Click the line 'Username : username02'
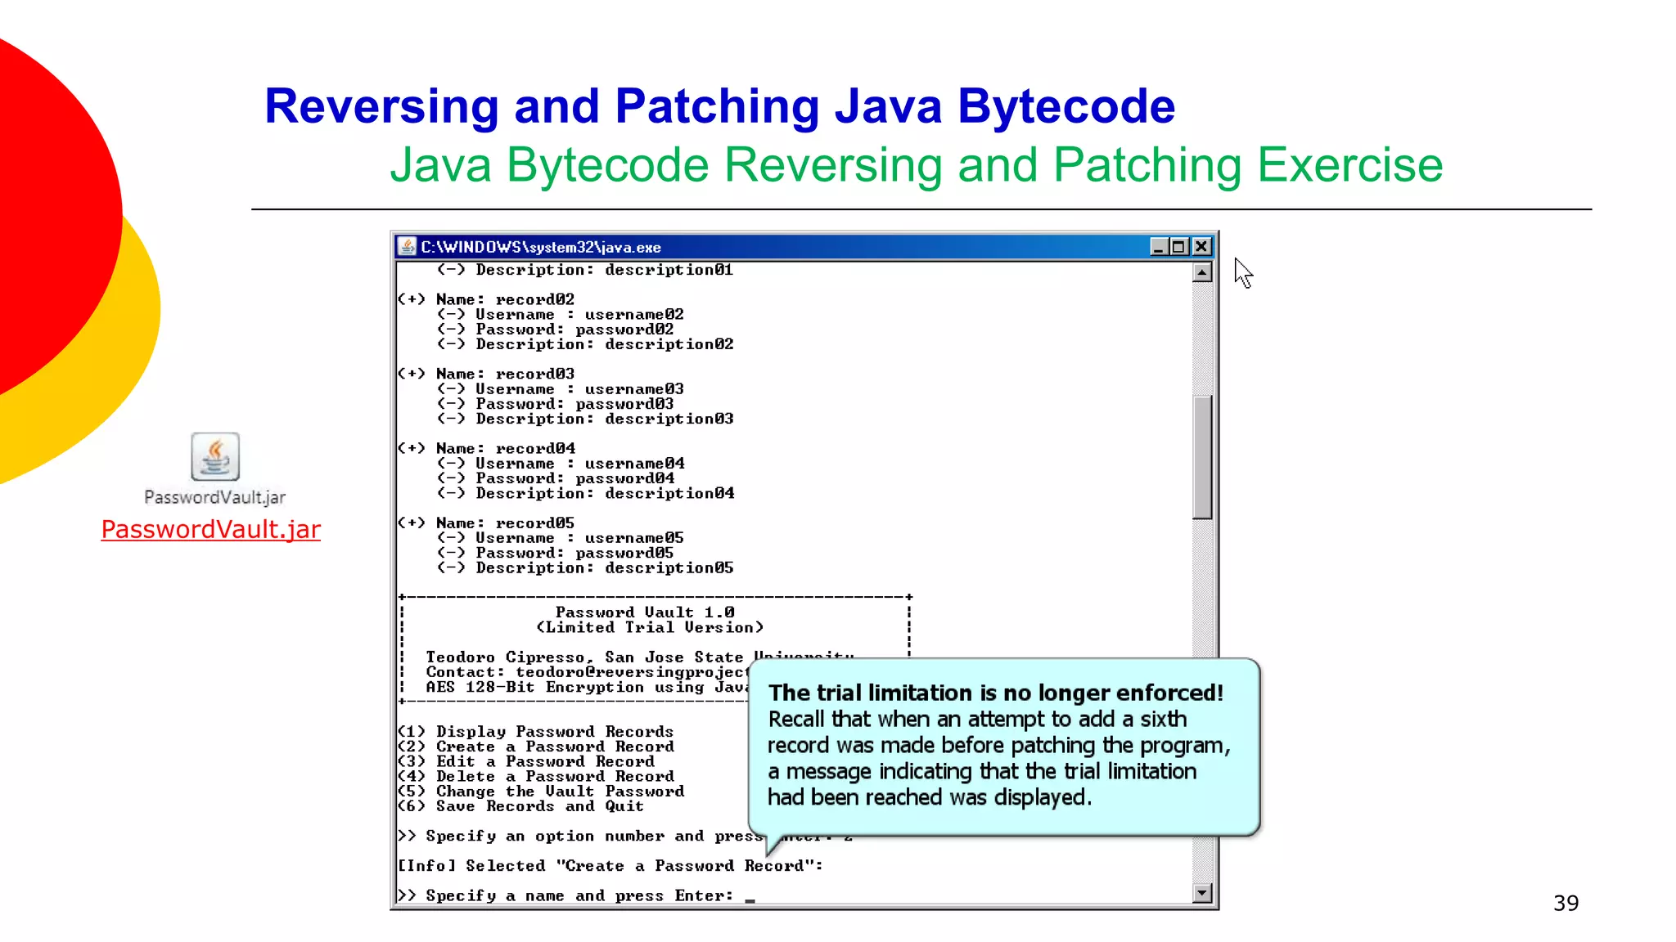1676x942 pixels. [560, 314]
